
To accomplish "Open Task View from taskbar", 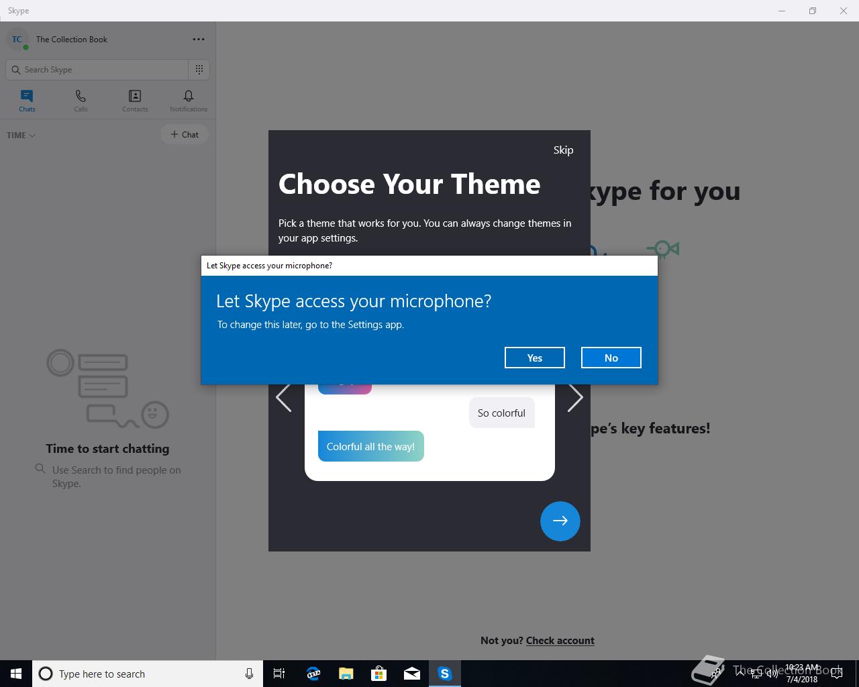I will tap(279, 674).
